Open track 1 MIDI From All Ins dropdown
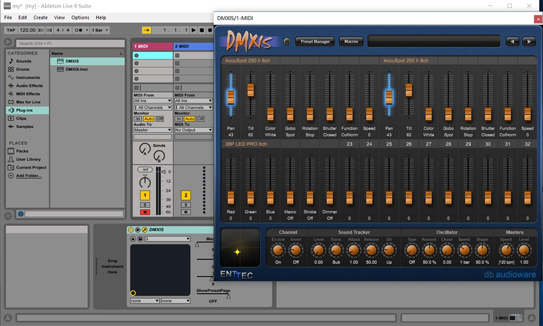The image size is (543, 326). [x=152, y=101]
